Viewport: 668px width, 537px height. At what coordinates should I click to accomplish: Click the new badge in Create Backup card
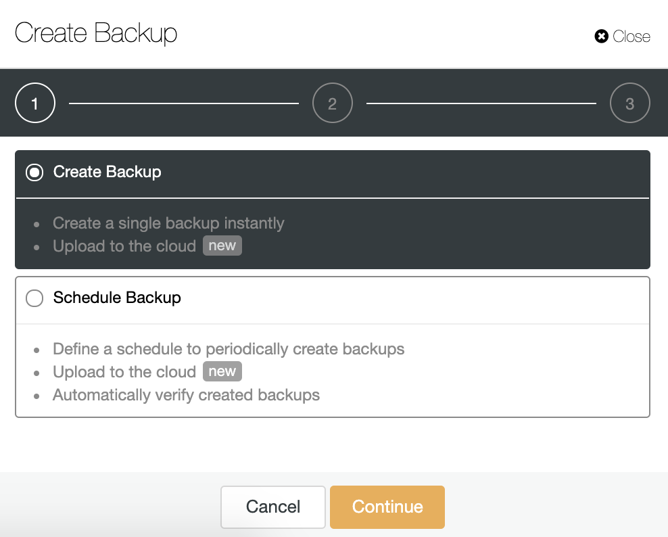pos(222,246)
